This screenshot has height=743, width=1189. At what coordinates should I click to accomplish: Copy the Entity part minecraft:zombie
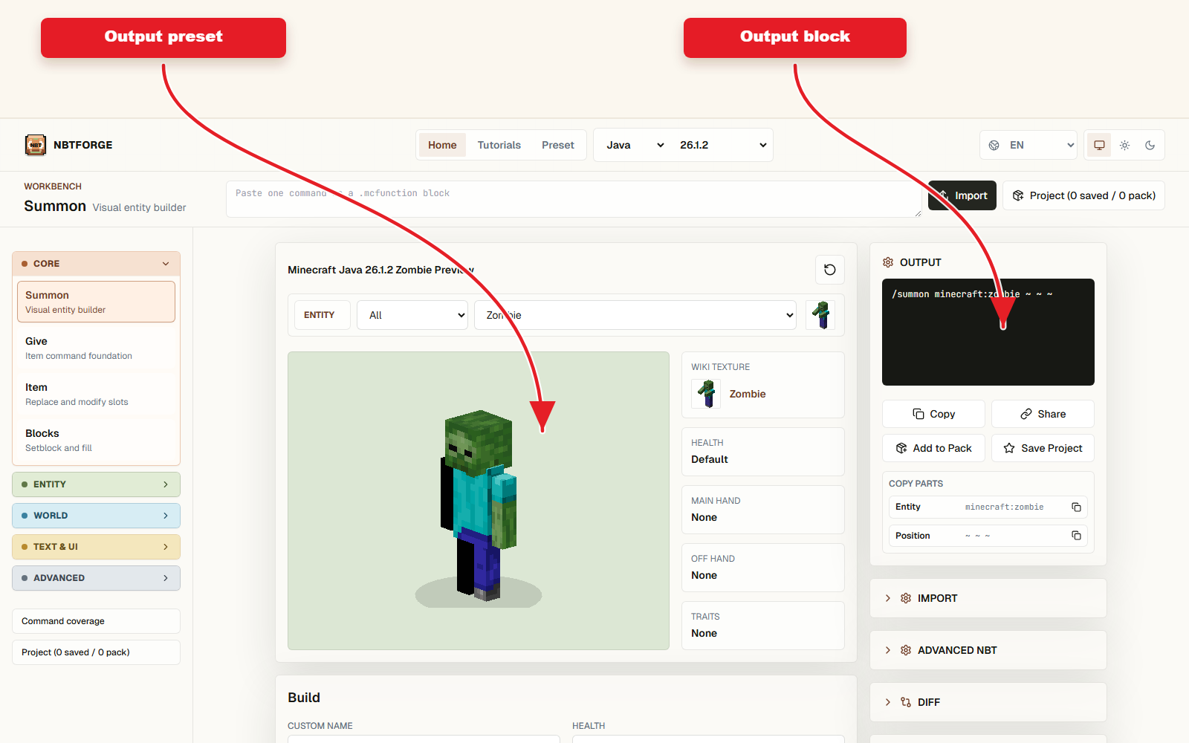click(x=1076, y=507)
